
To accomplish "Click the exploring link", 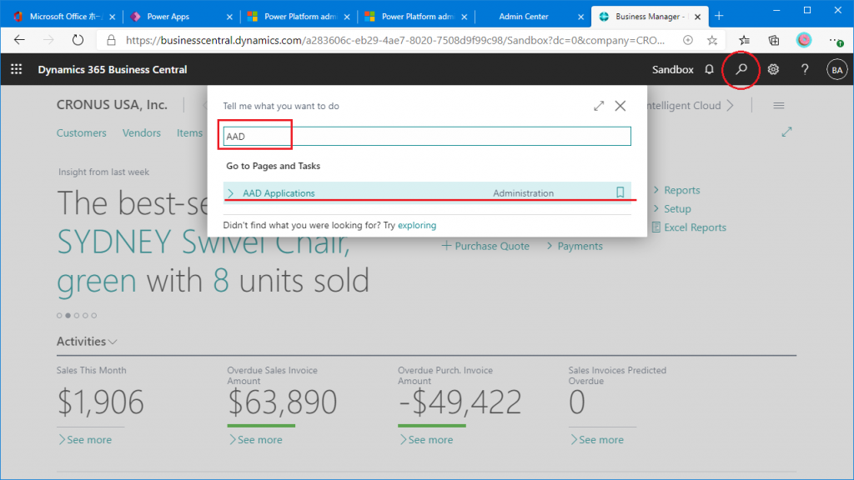I will (417, 225).
